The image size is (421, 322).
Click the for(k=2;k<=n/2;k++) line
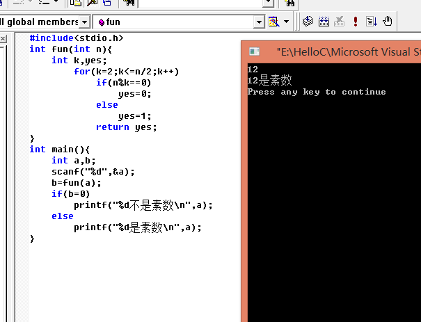coord(127,72)
